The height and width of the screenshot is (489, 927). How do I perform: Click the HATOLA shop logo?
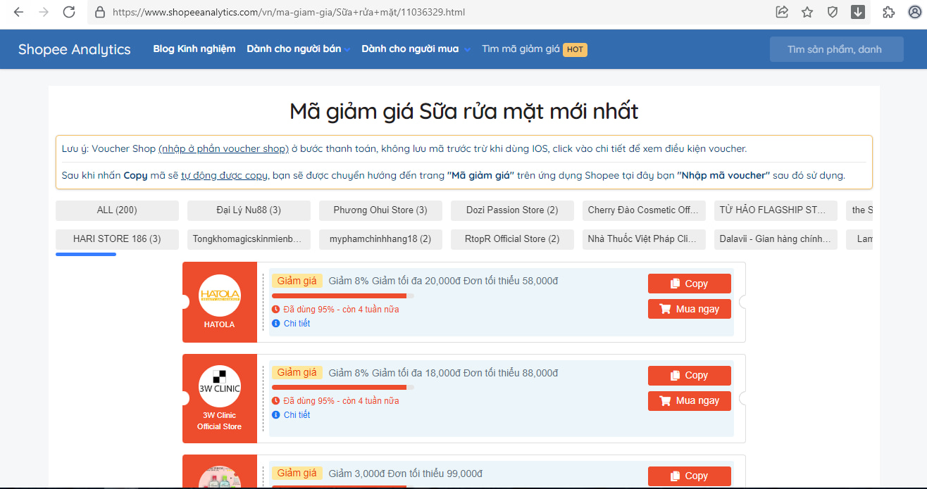(x=219, y=295)
